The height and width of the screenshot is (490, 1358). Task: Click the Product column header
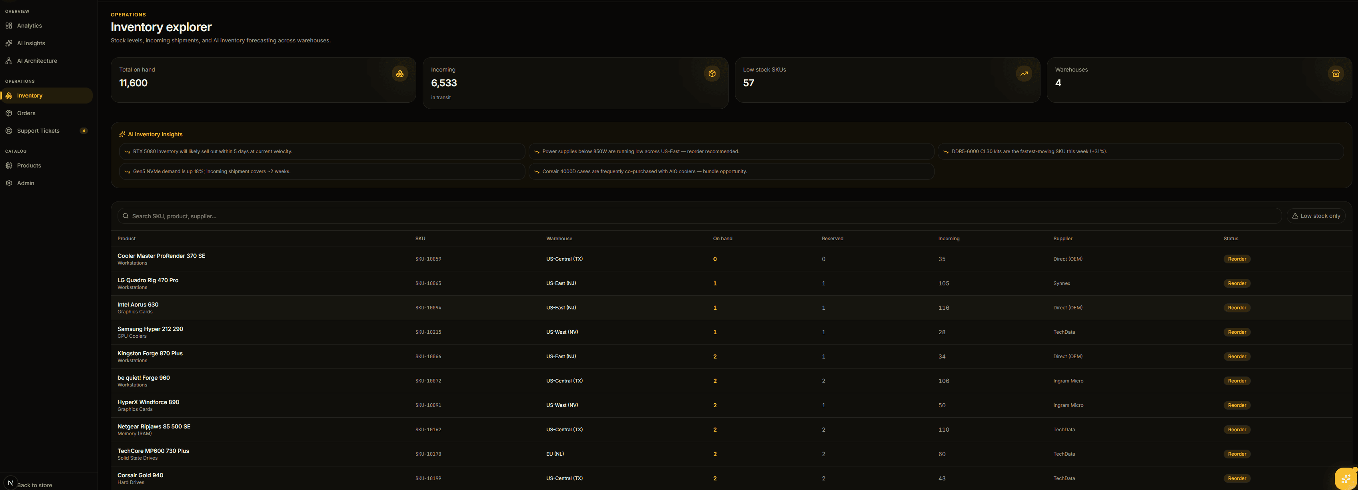(126, 239)
